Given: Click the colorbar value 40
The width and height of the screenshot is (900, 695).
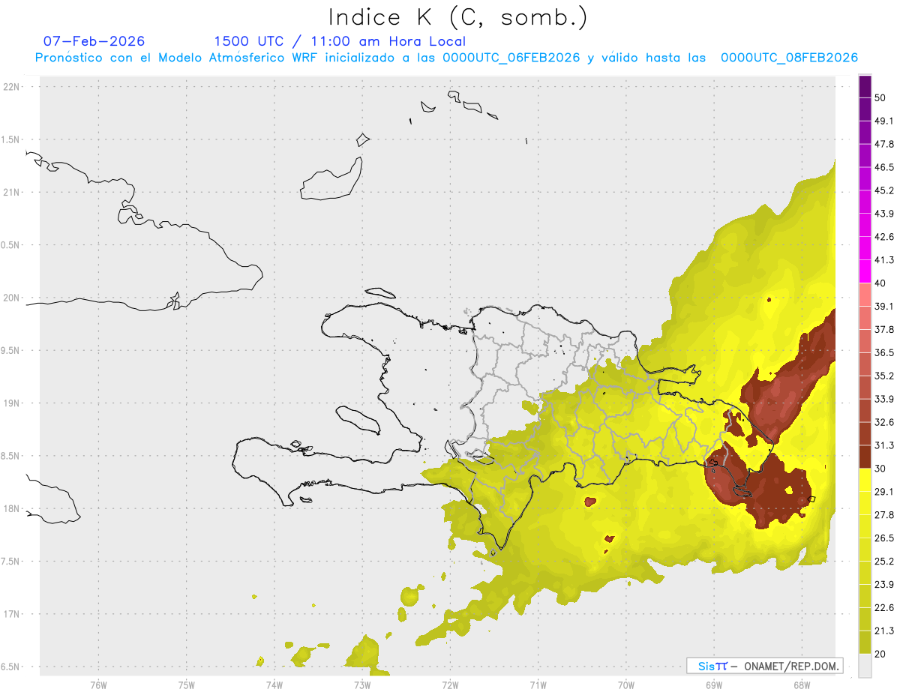Looking at the screenshot, I should coord(880,283).
